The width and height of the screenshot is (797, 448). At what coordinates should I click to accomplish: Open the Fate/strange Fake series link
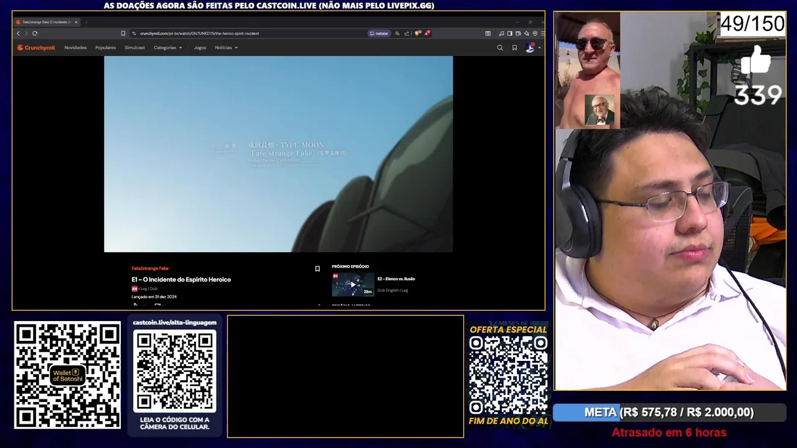coord(150,268)
